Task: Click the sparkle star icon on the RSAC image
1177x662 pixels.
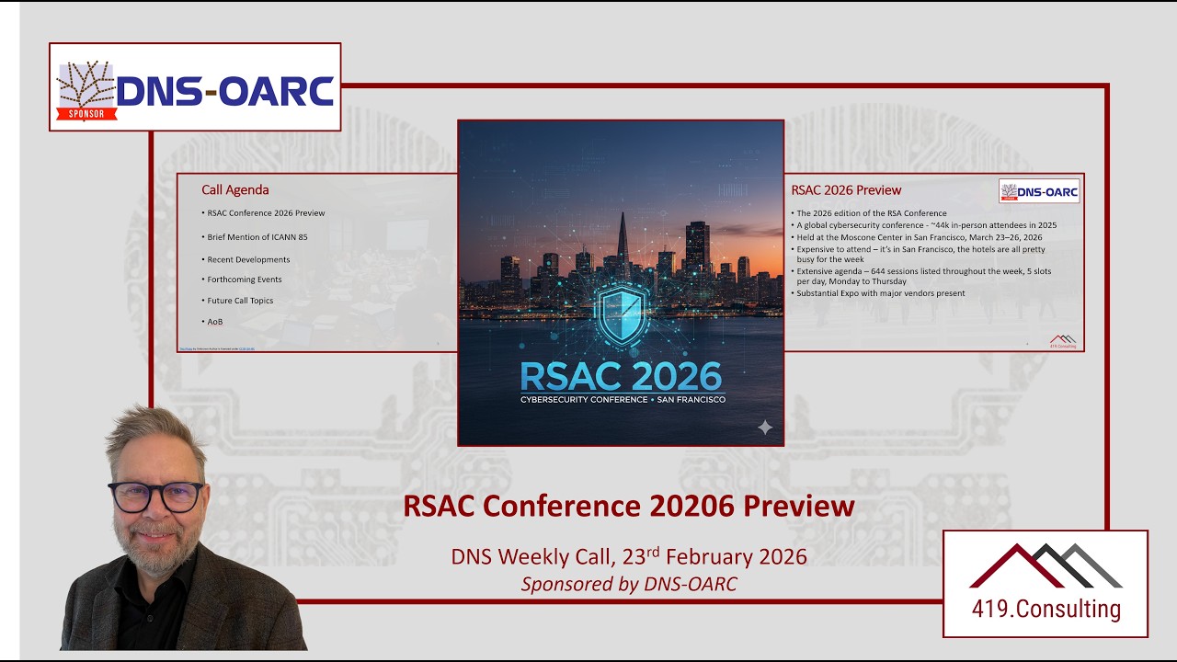Action: coord(764,427)
